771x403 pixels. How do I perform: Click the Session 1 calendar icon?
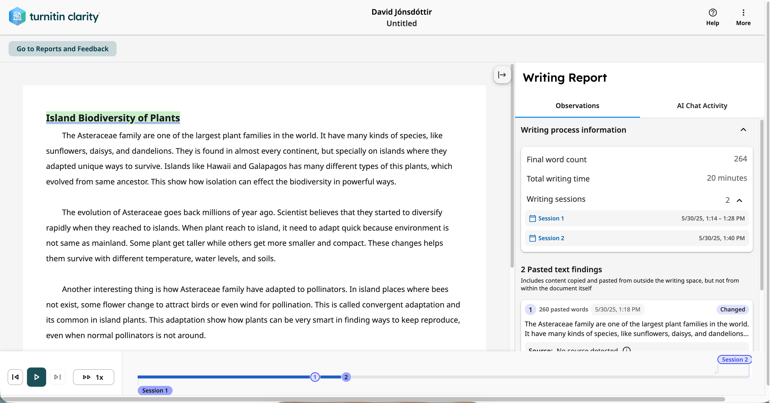click(532, 218)
